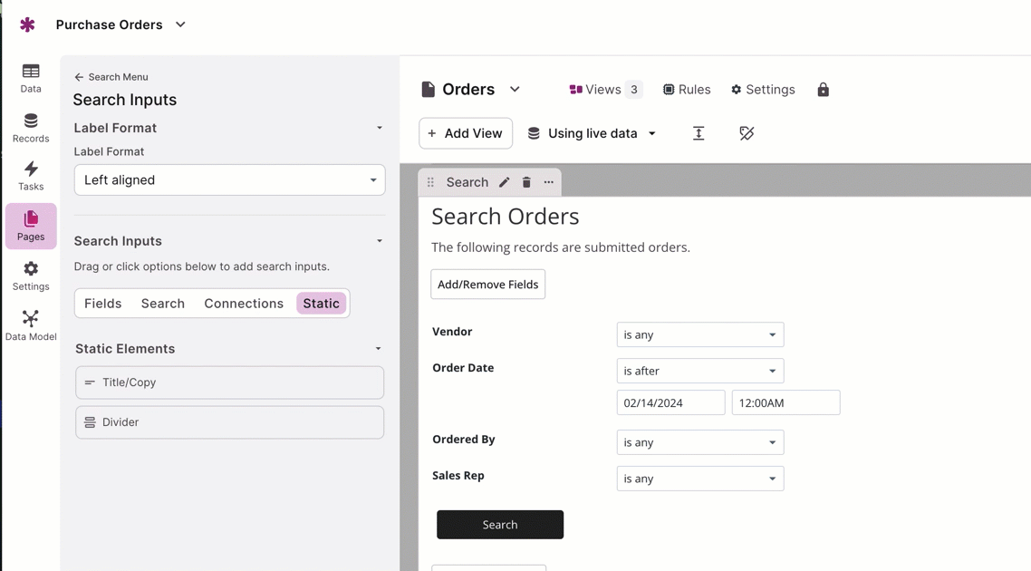Switch to the Fields tab

103,304
